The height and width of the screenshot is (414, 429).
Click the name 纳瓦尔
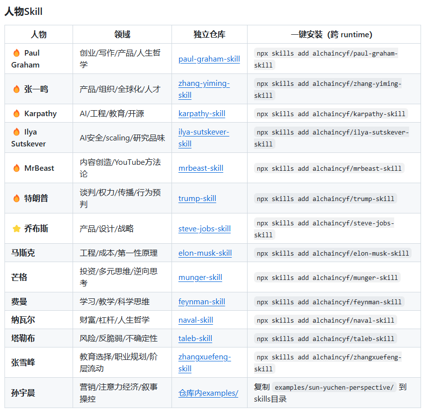23,320
